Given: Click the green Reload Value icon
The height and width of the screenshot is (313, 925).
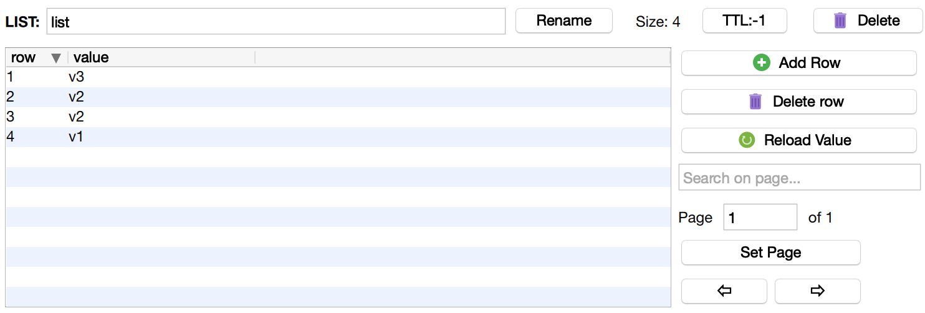Looking at the screenshot, I should pos(747,140).
